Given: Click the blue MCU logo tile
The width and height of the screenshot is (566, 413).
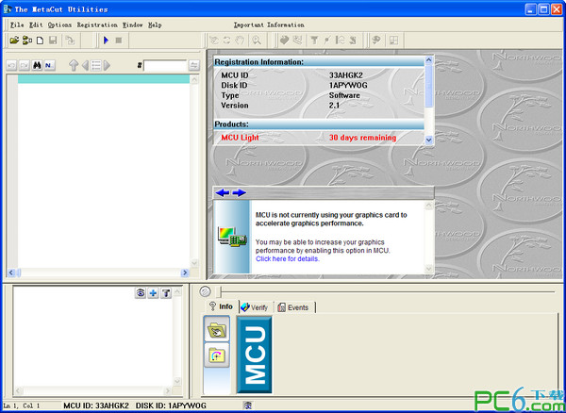Looking at the screenshot, I should [x=254, y=355].
